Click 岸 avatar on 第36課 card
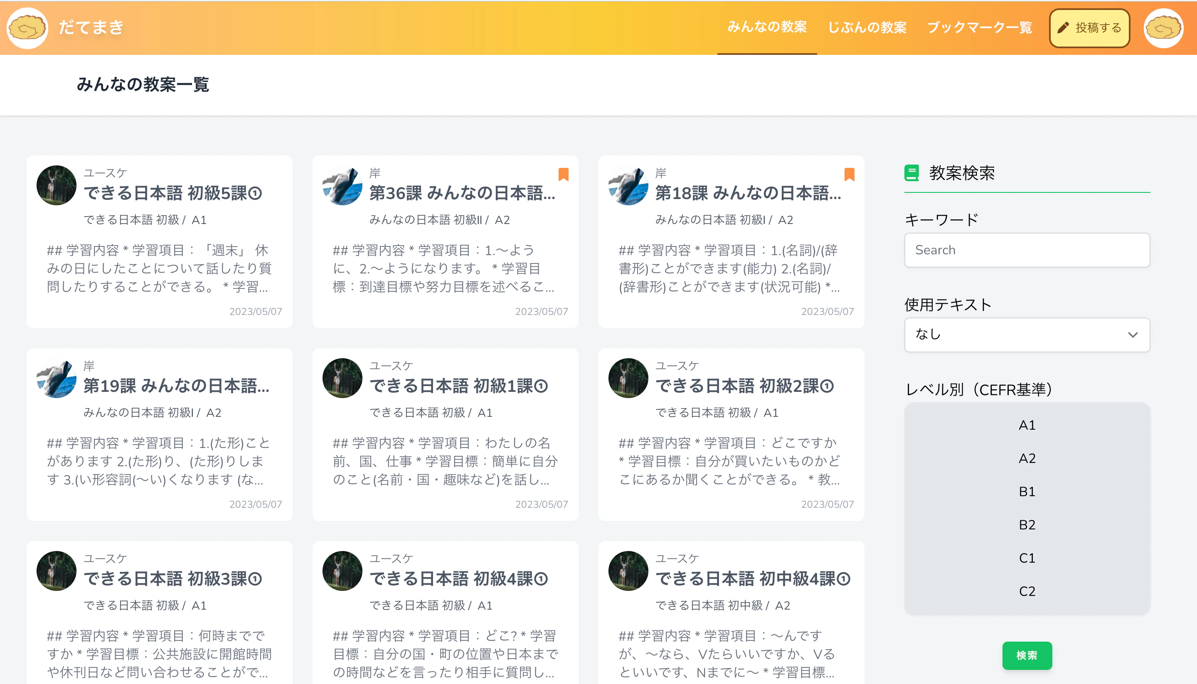Screen dimensions: 1197x684 [342, 185]
